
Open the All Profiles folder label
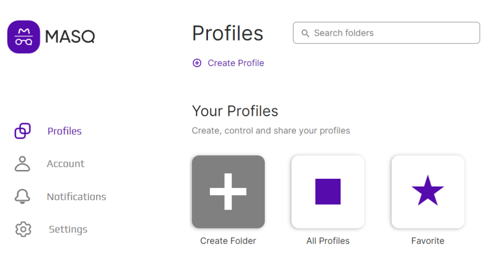pyautogui.click(x=328, y=241)
